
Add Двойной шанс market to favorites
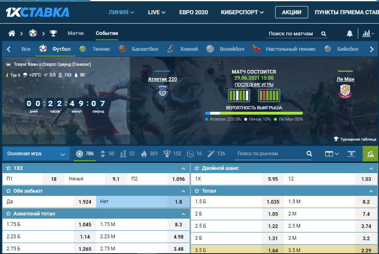[197, 168]
